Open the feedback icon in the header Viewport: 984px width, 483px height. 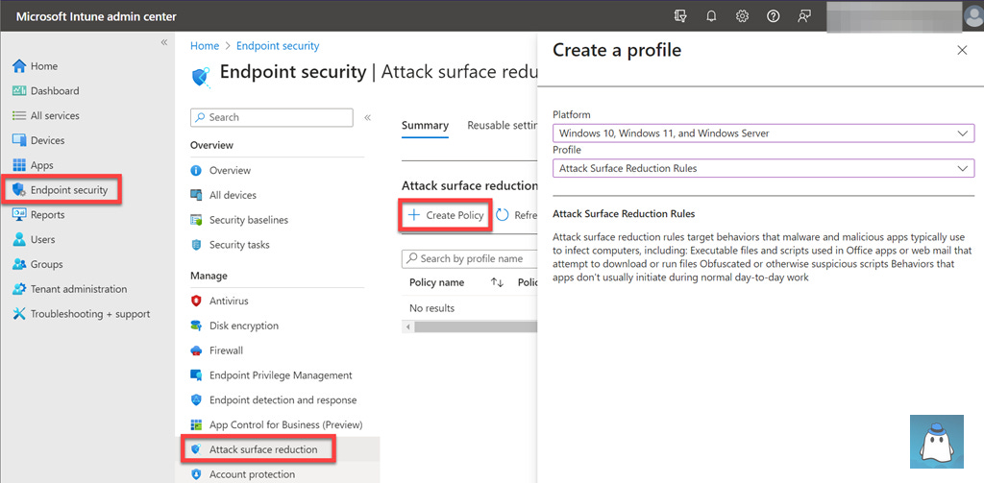[x=804, y=16]
